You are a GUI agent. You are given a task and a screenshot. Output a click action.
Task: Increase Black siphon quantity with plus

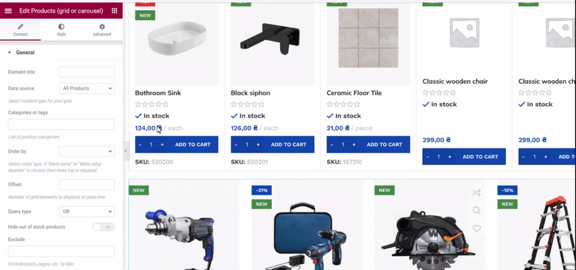click(258, 145)
